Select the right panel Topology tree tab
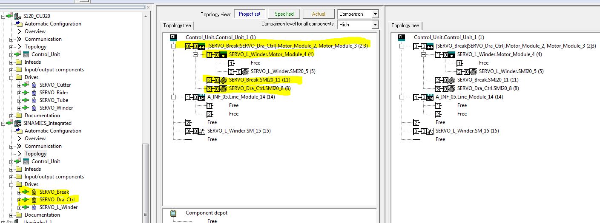Viewport: 600px width, 223px height. click(405, 25)
